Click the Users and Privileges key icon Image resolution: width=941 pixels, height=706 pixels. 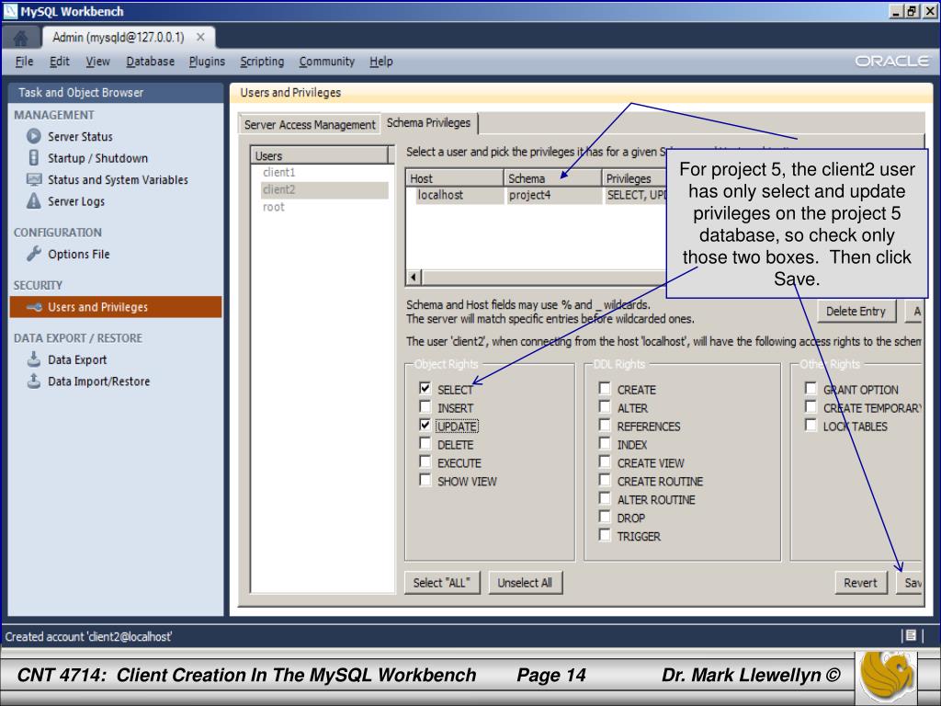pyautogui.click(x=34, y=307)
